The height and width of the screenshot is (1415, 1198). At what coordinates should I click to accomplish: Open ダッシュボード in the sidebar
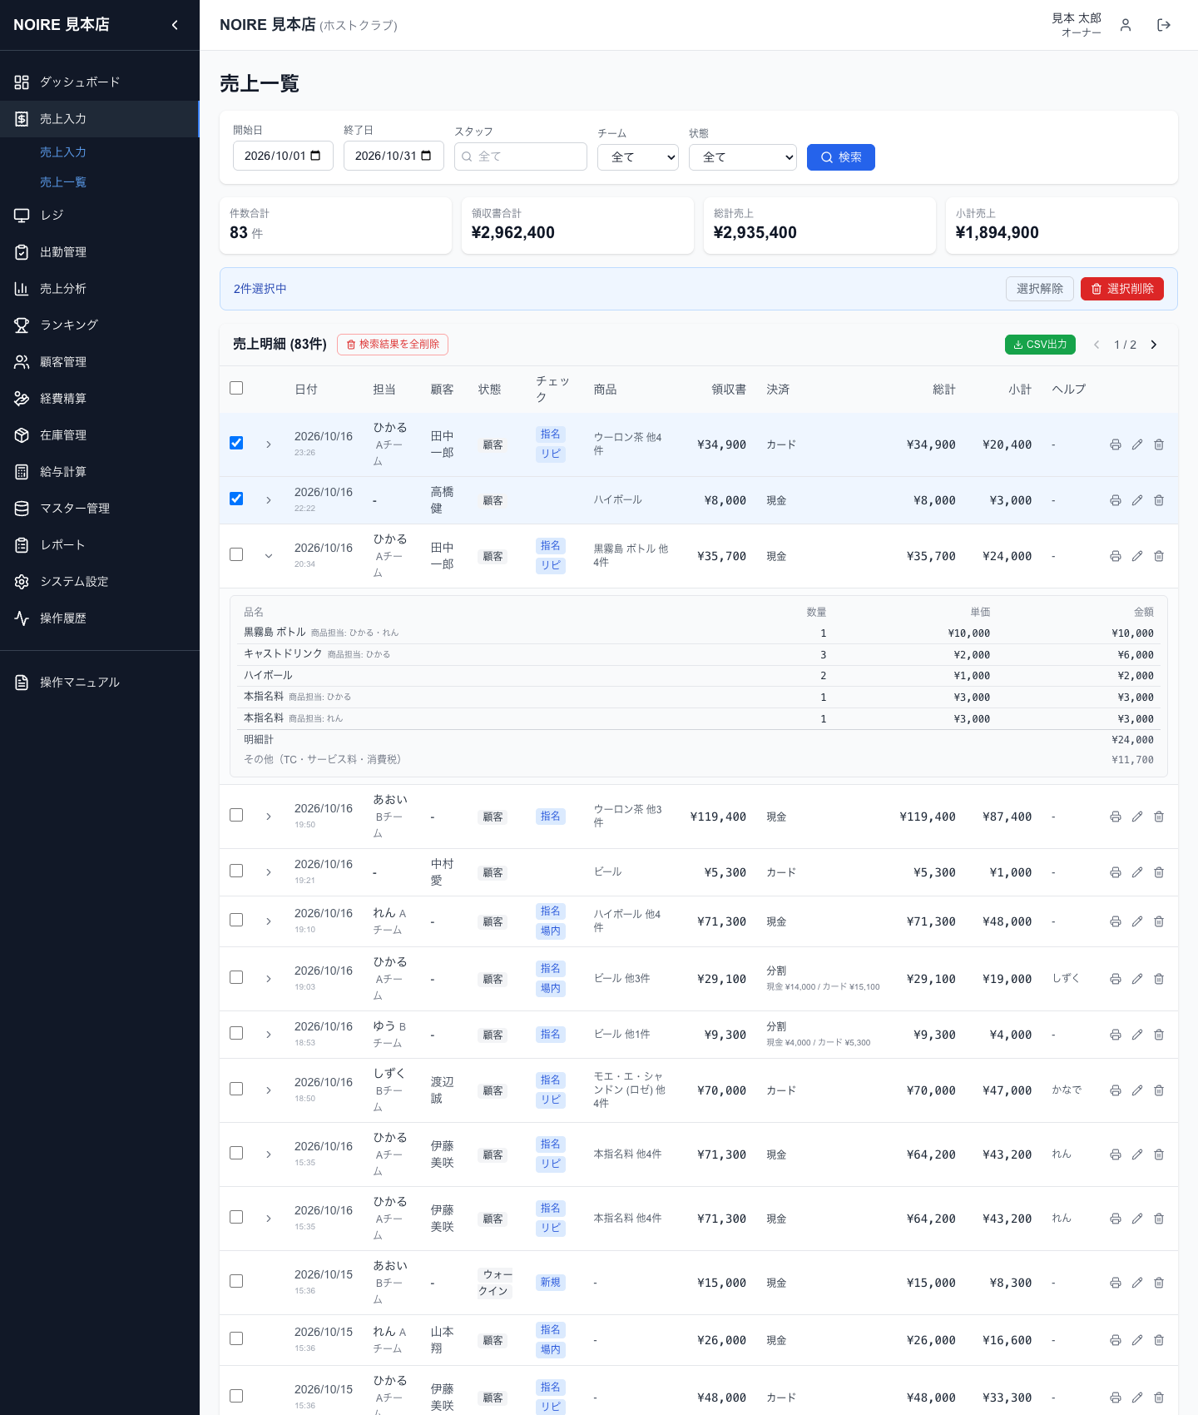point(100,82)
